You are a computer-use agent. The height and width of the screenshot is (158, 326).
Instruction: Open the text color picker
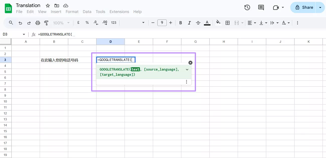pos(207,23)
